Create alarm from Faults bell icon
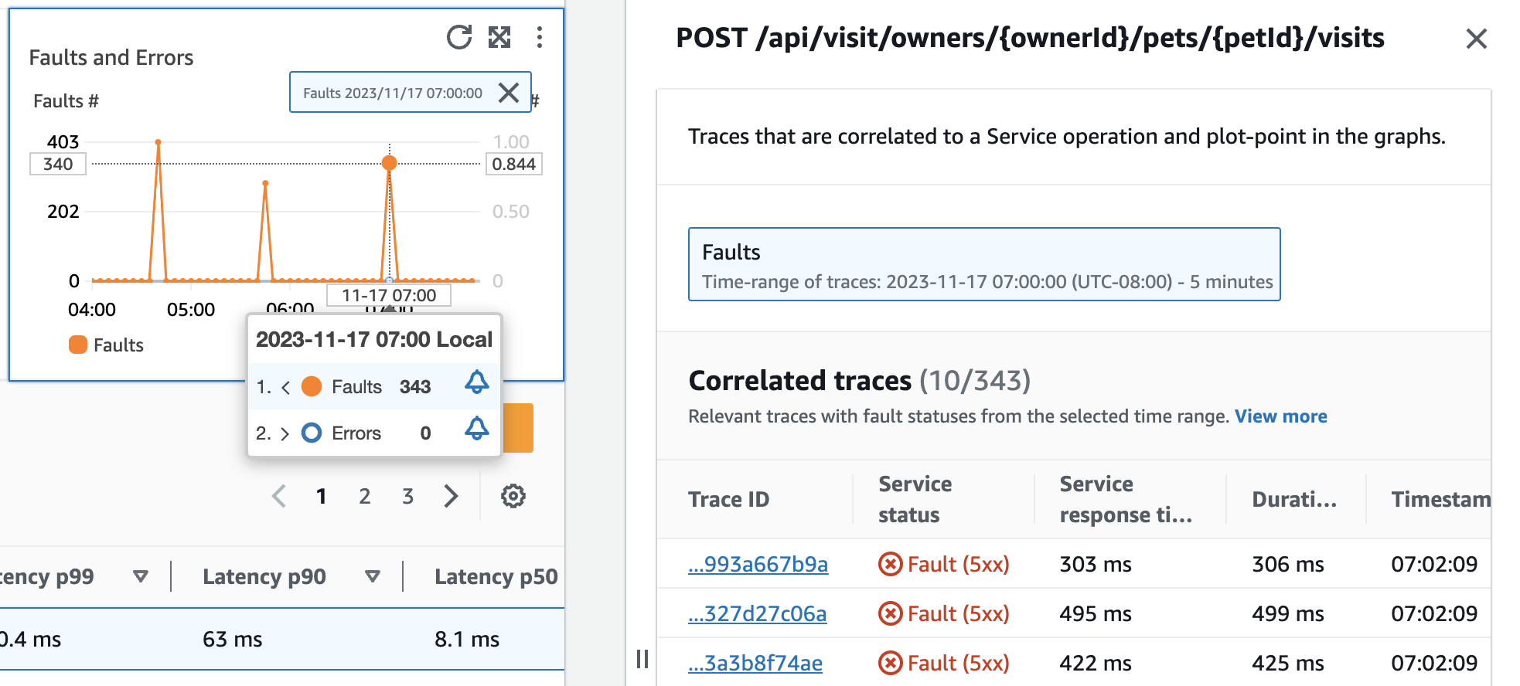Screen dimensions: 1520x686 pyautogui.click(x=476, y=382)
